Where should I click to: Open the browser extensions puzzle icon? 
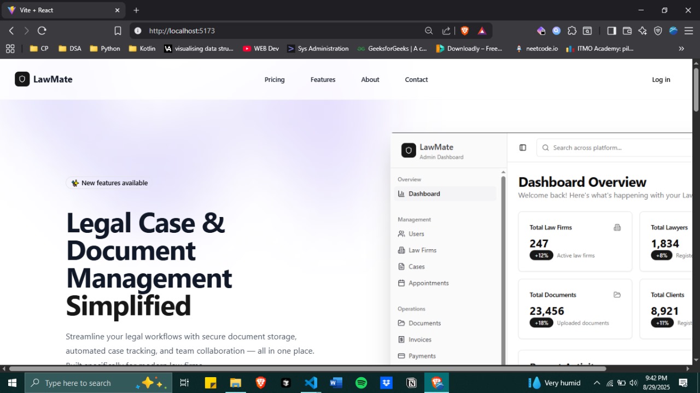572,31
